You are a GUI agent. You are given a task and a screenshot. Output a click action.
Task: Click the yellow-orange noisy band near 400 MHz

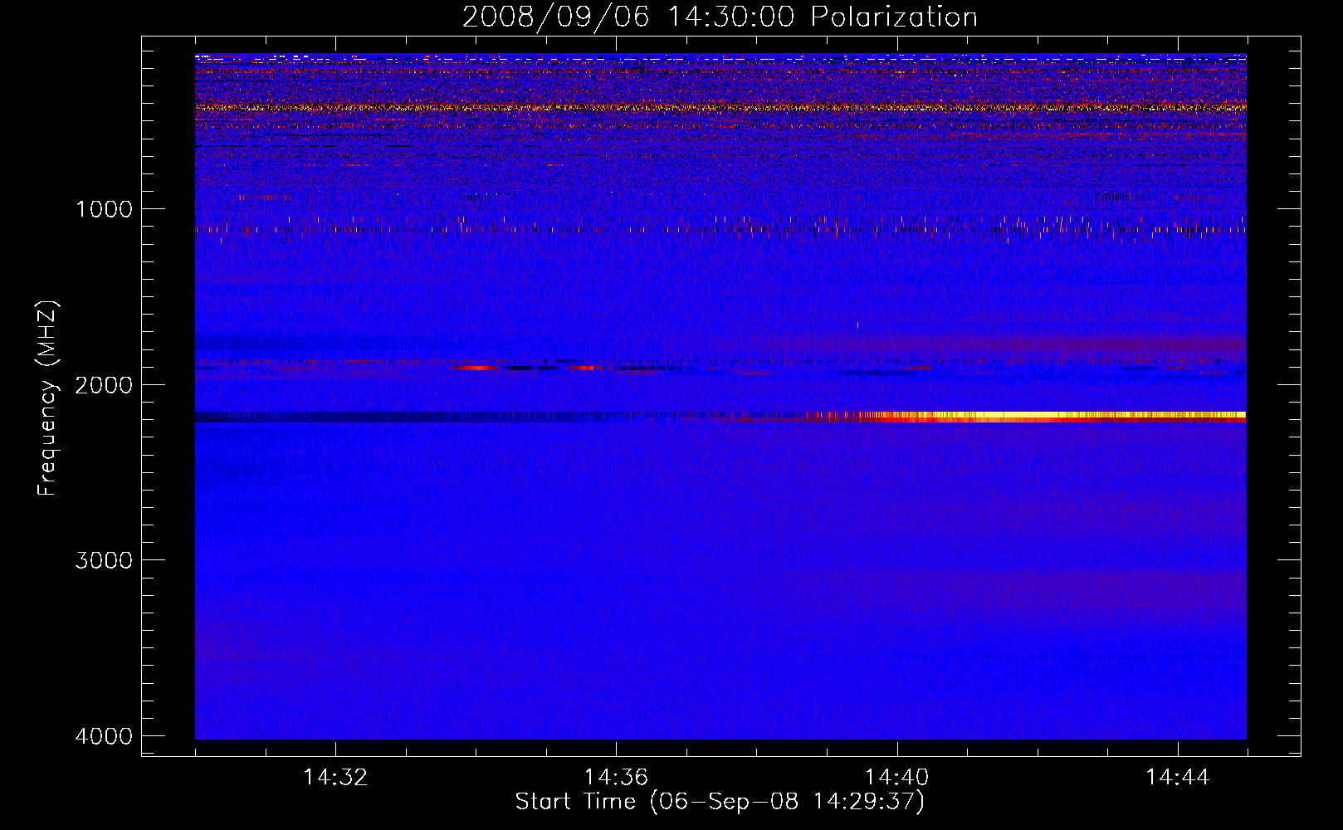720,107
